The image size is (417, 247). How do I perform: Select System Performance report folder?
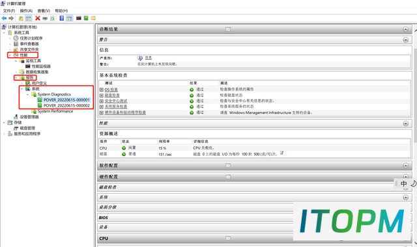point(55,111)
